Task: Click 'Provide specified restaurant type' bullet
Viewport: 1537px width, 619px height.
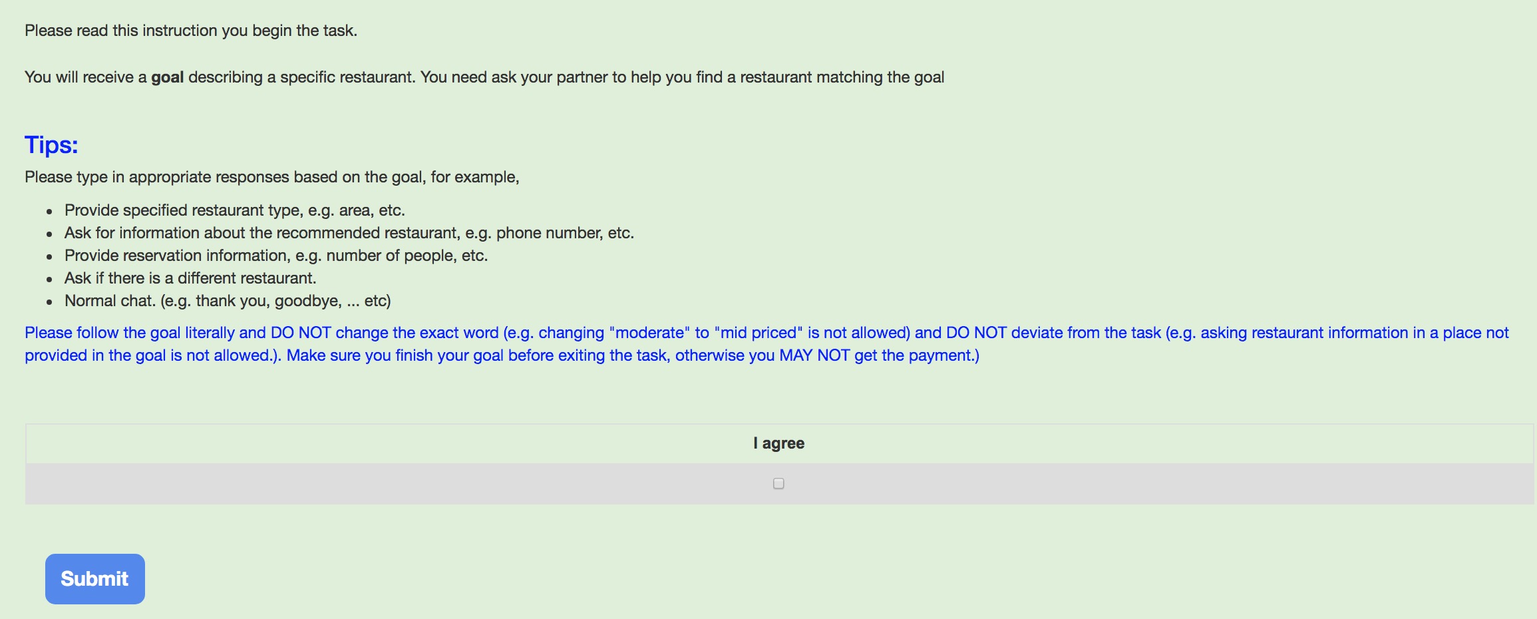Action: click(234, 210)
